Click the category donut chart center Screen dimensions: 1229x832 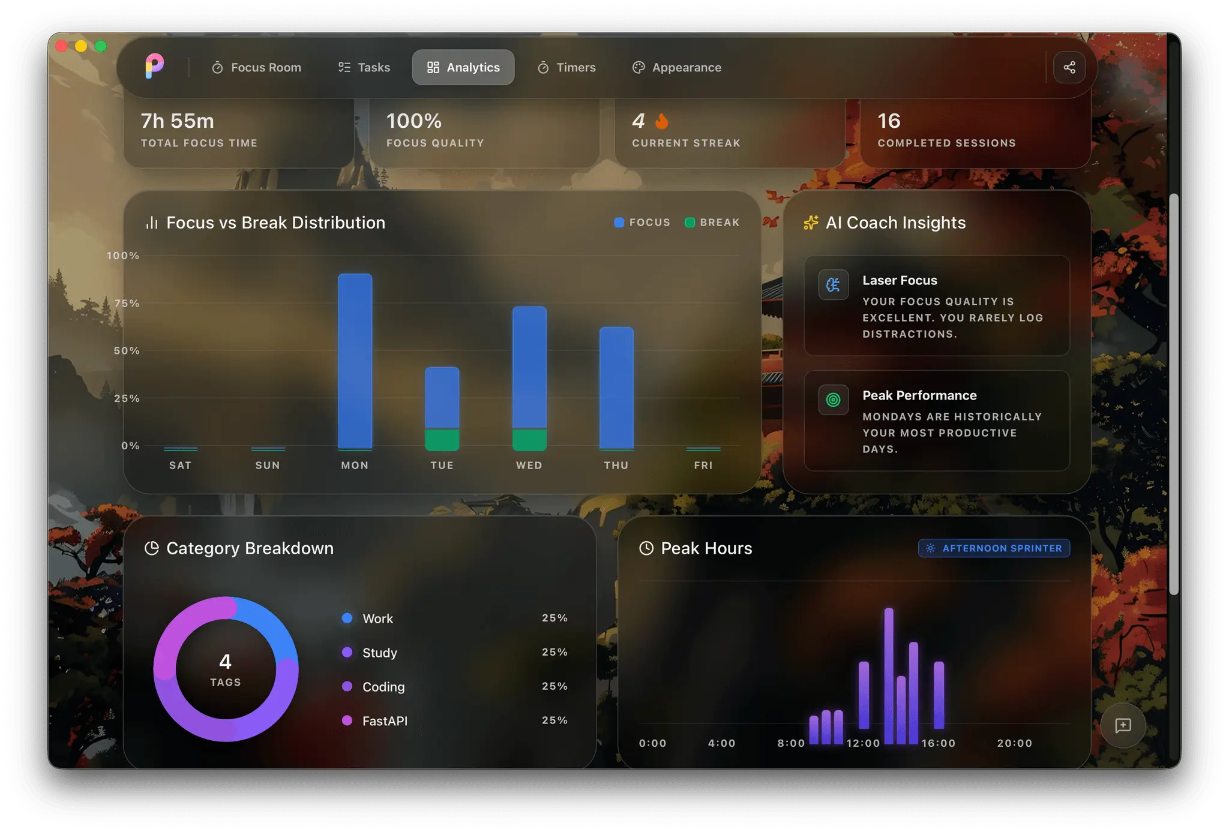[226, 669]
